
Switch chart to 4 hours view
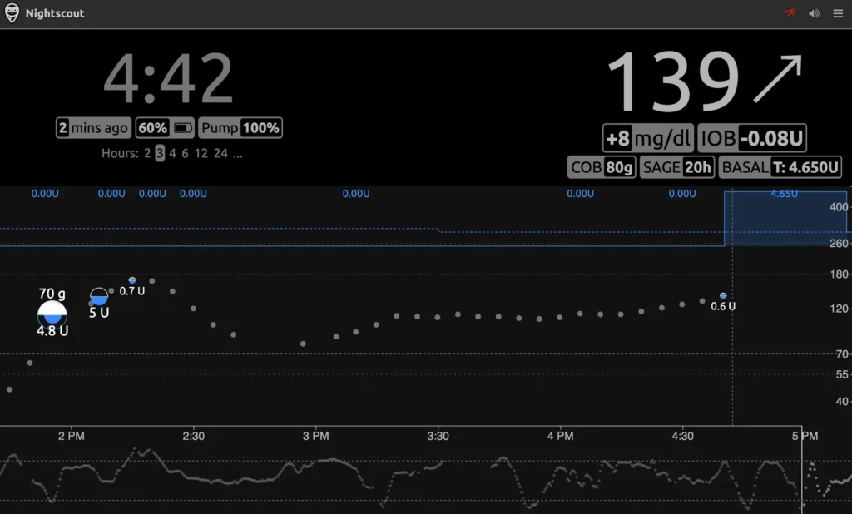coord(172,153)
